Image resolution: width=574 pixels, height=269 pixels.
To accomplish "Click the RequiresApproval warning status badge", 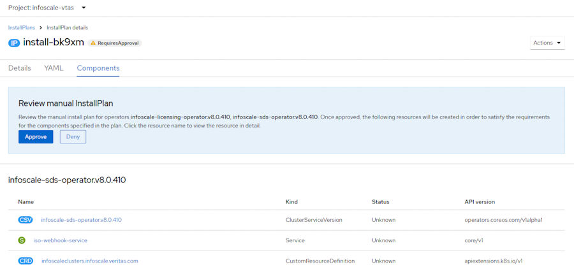I will coord(115,43).
